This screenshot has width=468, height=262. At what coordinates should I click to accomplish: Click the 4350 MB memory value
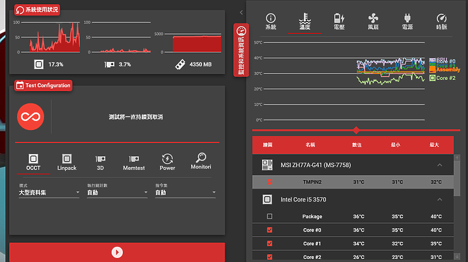[x=201, y=64]
